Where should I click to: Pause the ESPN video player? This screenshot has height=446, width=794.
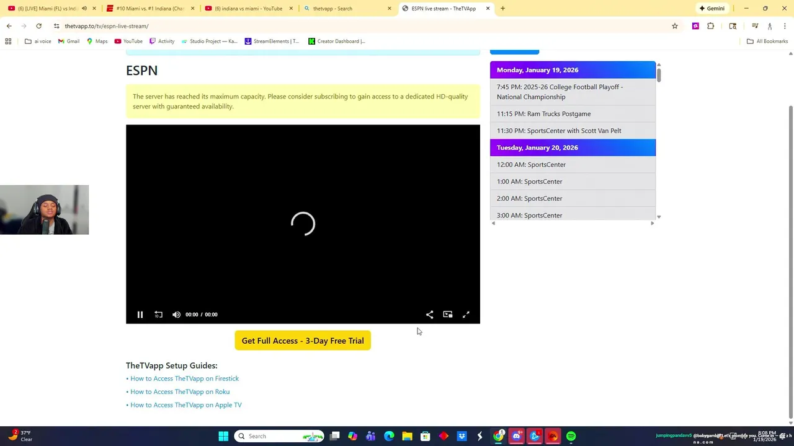(140, 315)
